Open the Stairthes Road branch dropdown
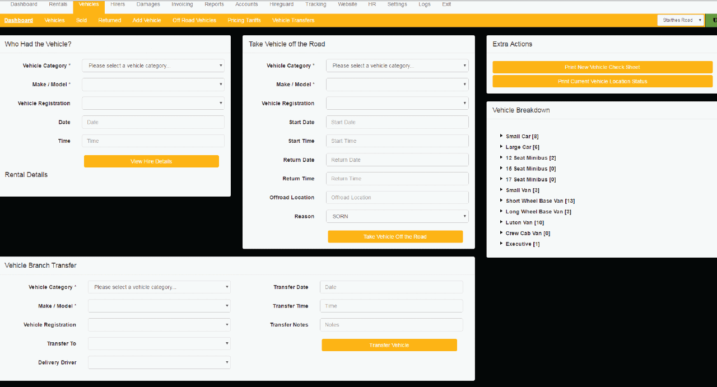 tap(681, 20)
